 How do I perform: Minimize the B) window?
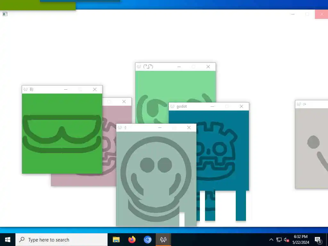[x=66, y=89]
